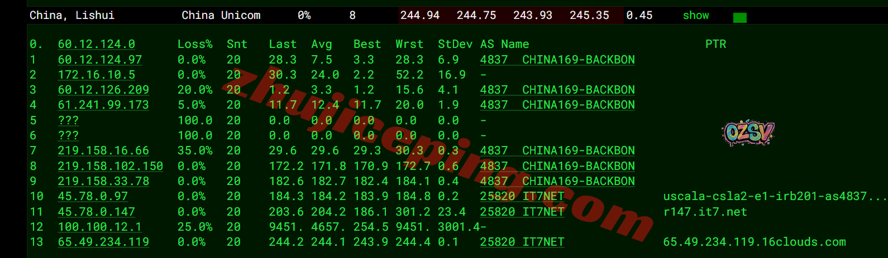
Task: Click the 25820 IT7NET link on hop 13
Action: coord(522,242)
